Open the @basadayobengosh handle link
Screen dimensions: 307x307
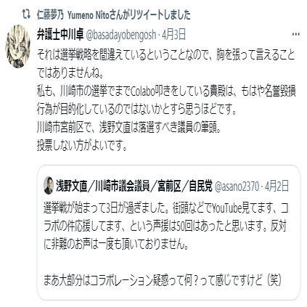coord(121,35)
